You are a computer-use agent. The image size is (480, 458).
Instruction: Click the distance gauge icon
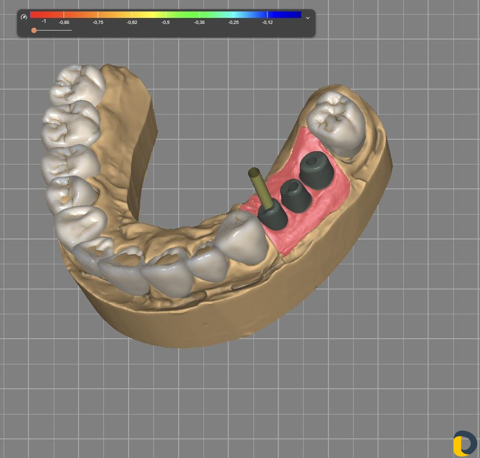click(x=24, y=17)
